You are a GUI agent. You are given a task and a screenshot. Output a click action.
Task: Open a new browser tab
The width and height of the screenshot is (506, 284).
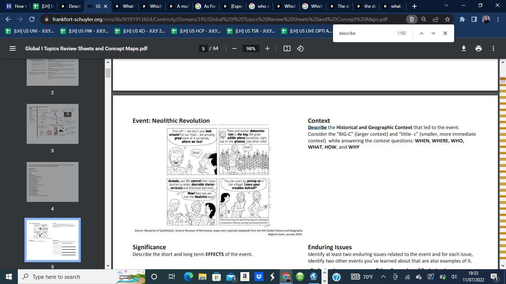[415, 6]
